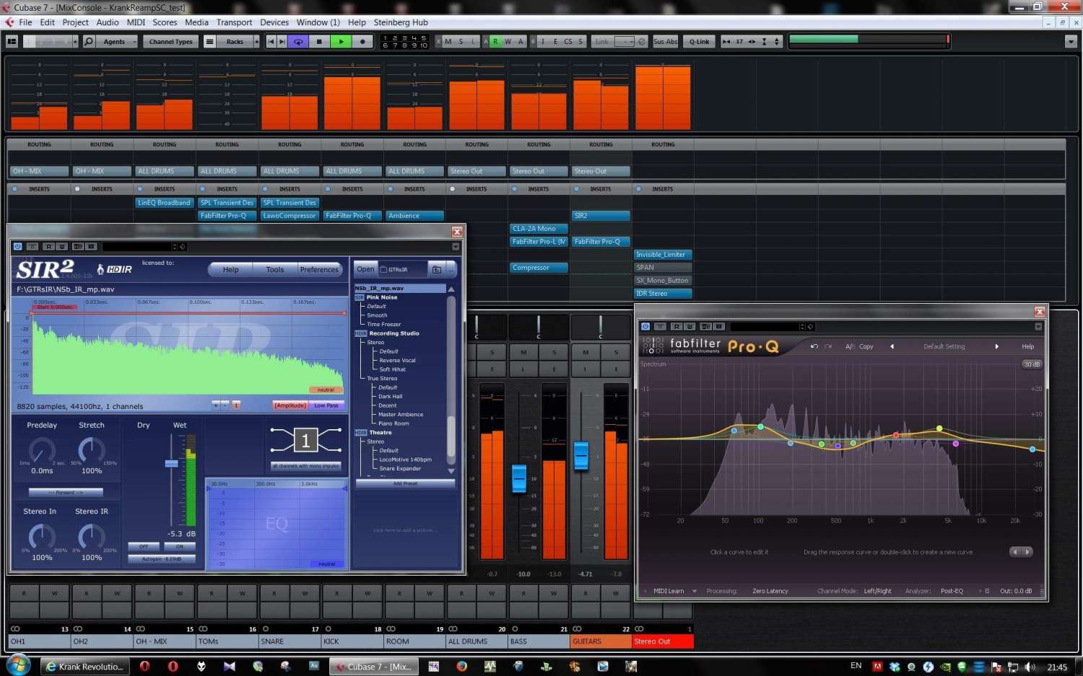
Task: Open the Devices menu
Action: coord(274,22)
